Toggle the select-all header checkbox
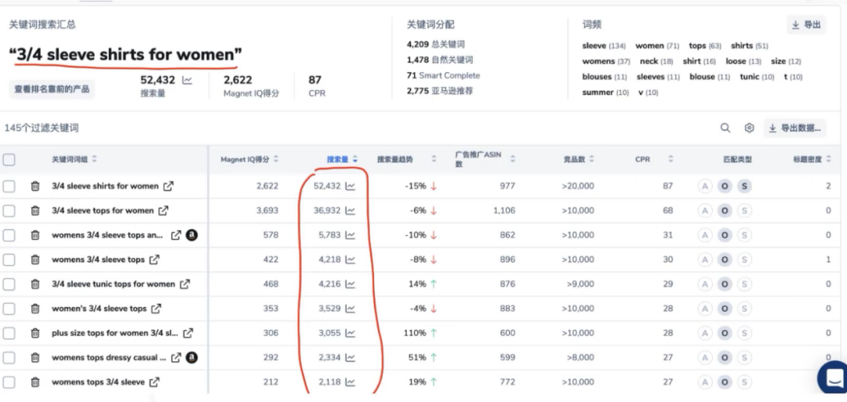 point(9,159)
